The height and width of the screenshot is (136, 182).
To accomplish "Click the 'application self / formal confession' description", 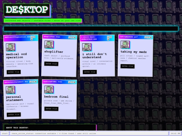I will pos(20,106).
